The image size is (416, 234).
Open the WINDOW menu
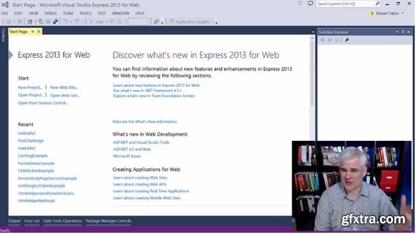tap(120, 13)
